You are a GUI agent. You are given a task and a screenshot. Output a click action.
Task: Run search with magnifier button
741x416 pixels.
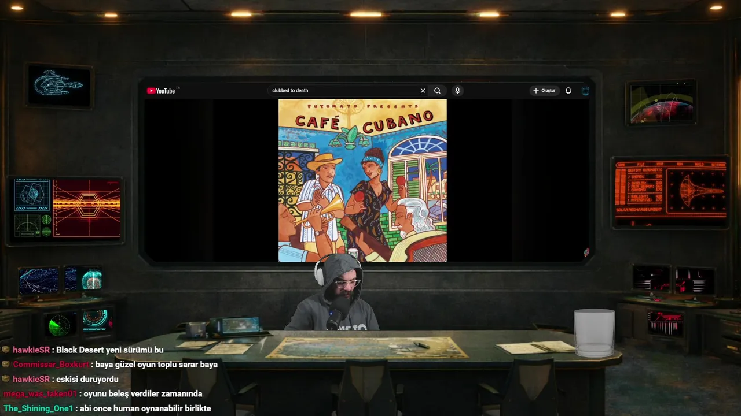(438, 91)
